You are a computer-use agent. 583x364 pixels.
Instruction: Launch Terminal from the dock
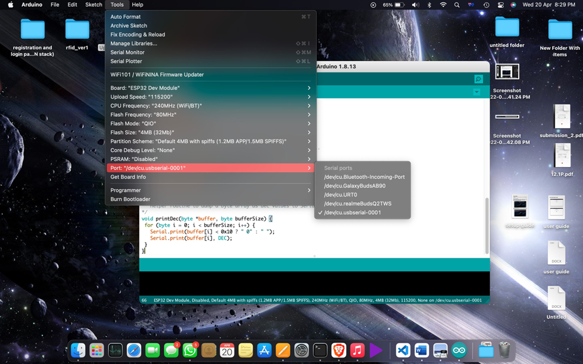320,350
